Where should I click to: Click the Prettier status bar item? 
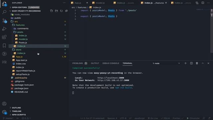[178, 118]
